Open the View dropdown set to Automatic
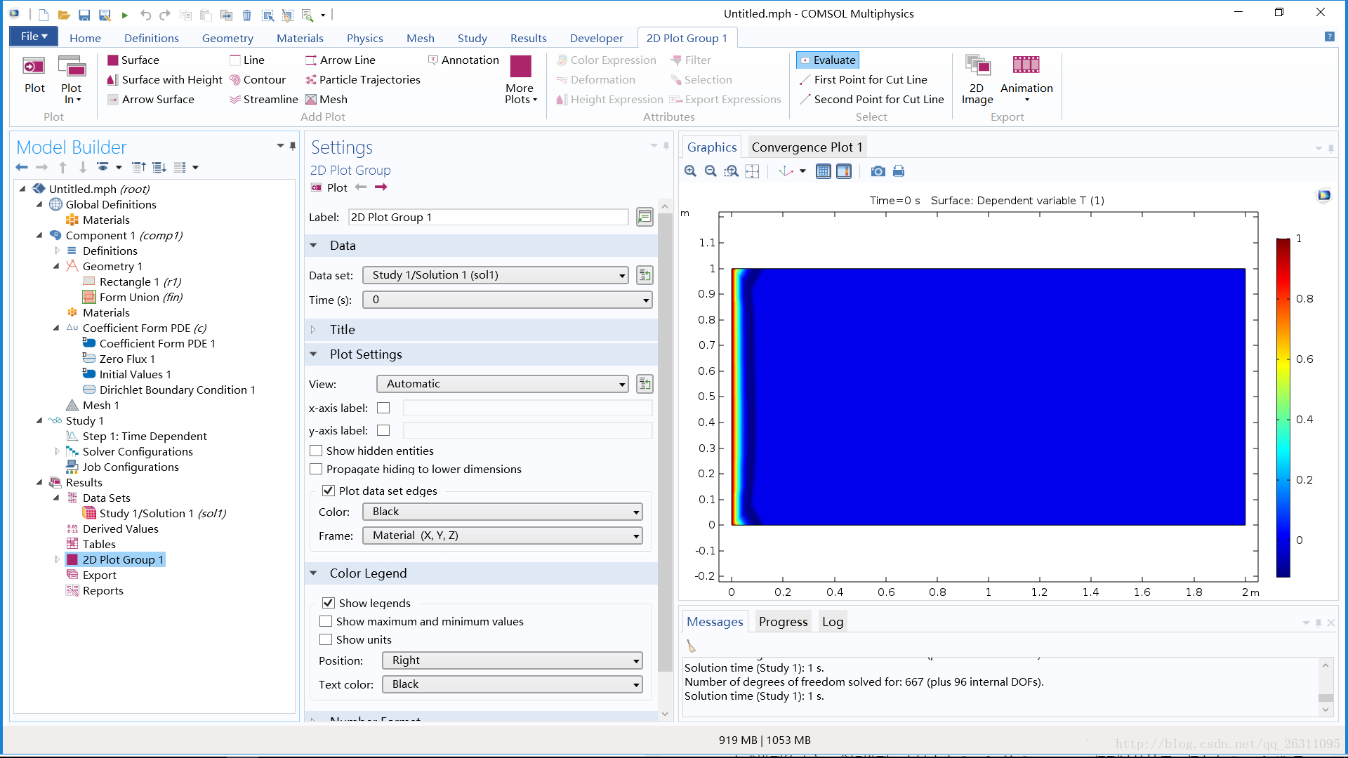This screenshot has height=758, width=1348. 503,384
